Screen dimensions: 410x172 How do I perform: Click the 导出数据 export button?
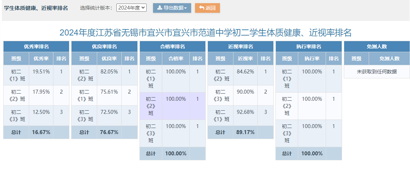click(172, 8)
